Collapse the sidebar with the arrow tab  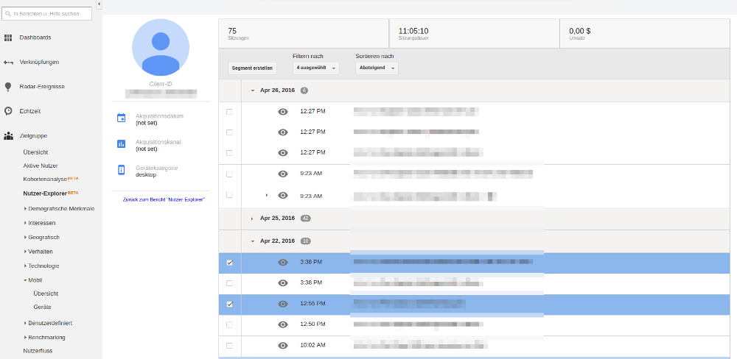(x=99, y=4)
